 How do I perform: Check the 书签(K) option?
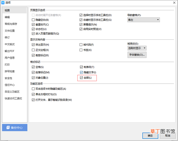click(x=81, y=50)
